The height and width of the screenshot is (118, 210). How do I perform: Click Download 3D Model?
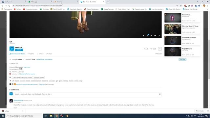point(17,54)
